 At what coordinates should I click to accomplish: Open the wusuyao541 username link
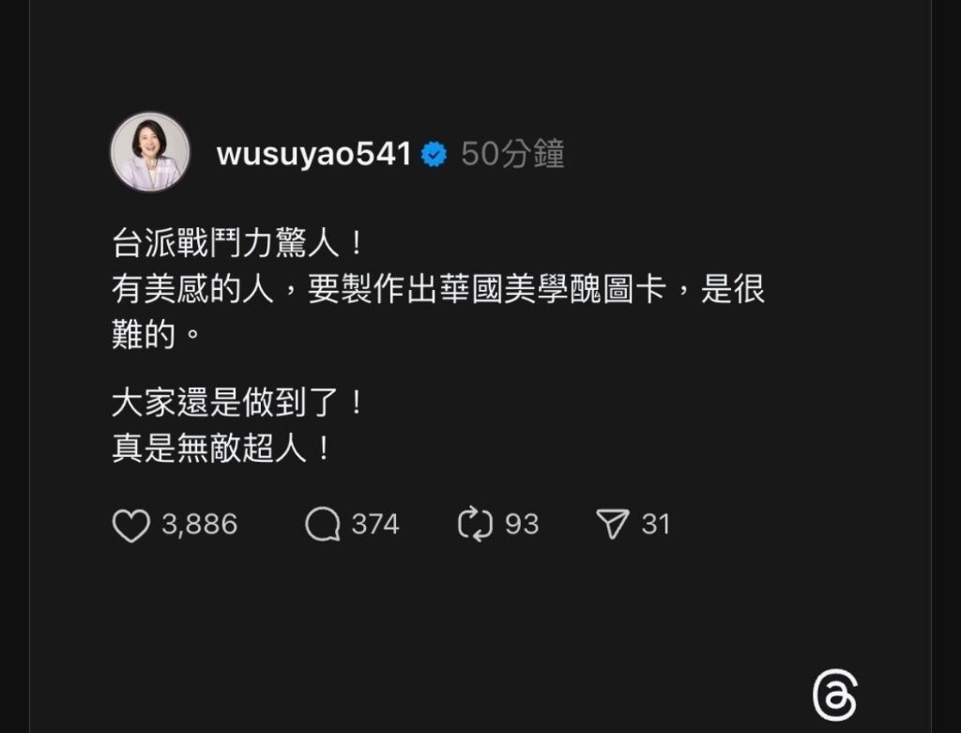tap(313, 154)
